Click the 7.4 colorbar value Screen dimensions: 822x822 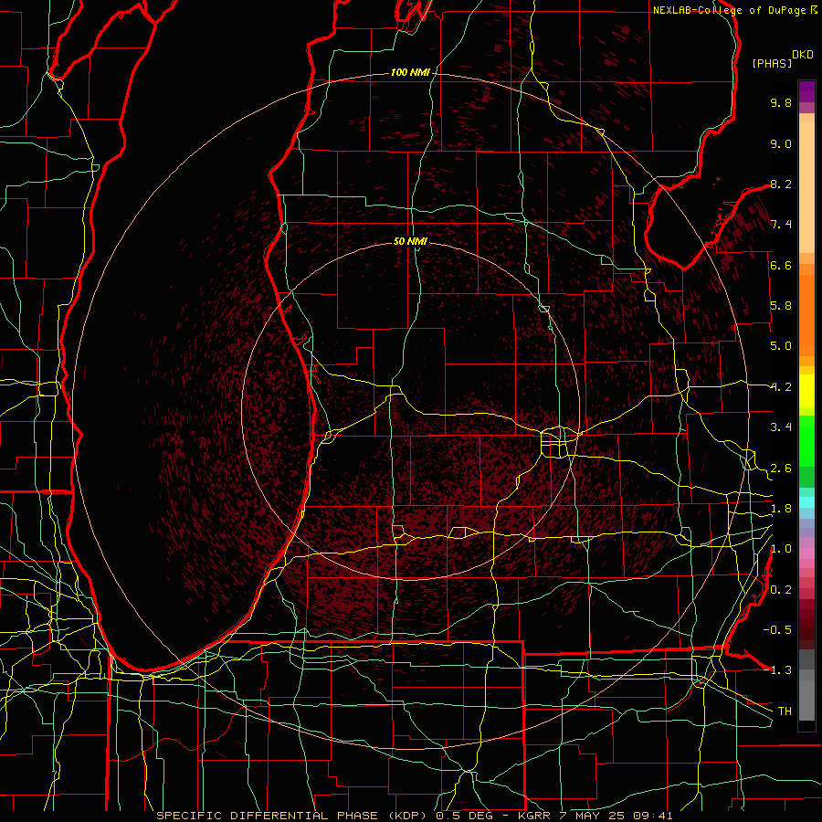click(x=781, y=225)
